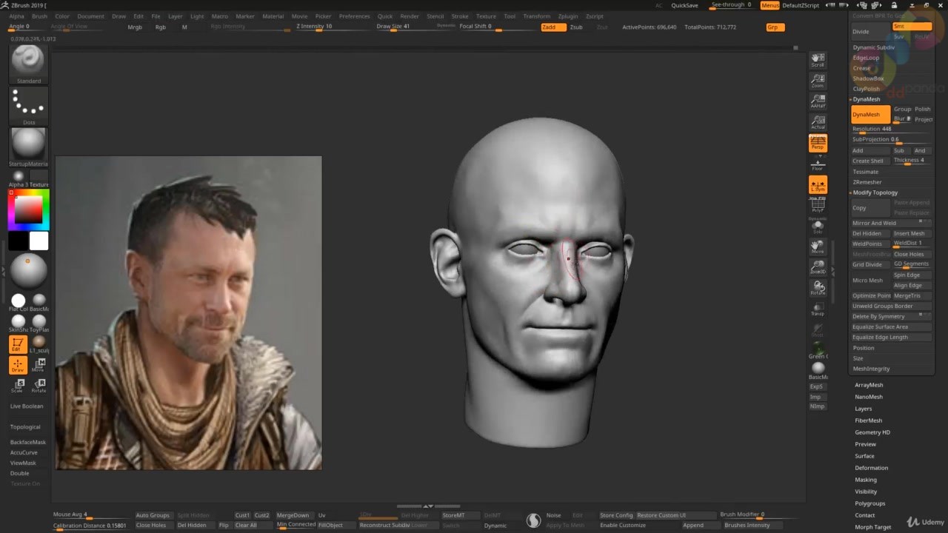Click the reference portrait image
948x533 pixels.
point(189,312)
